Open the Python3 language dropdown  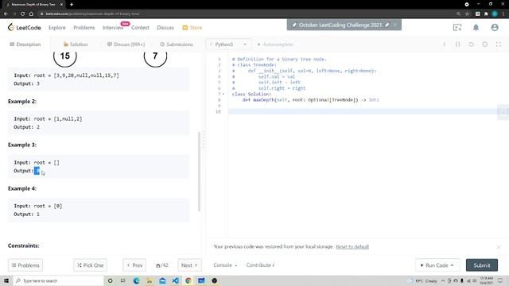point(228,44)
